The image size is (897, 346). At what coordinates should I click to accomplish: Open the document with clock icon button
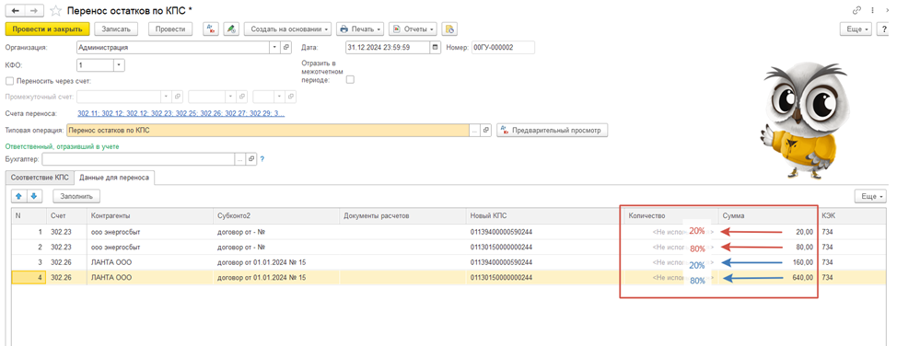click(x=449, y=29)
